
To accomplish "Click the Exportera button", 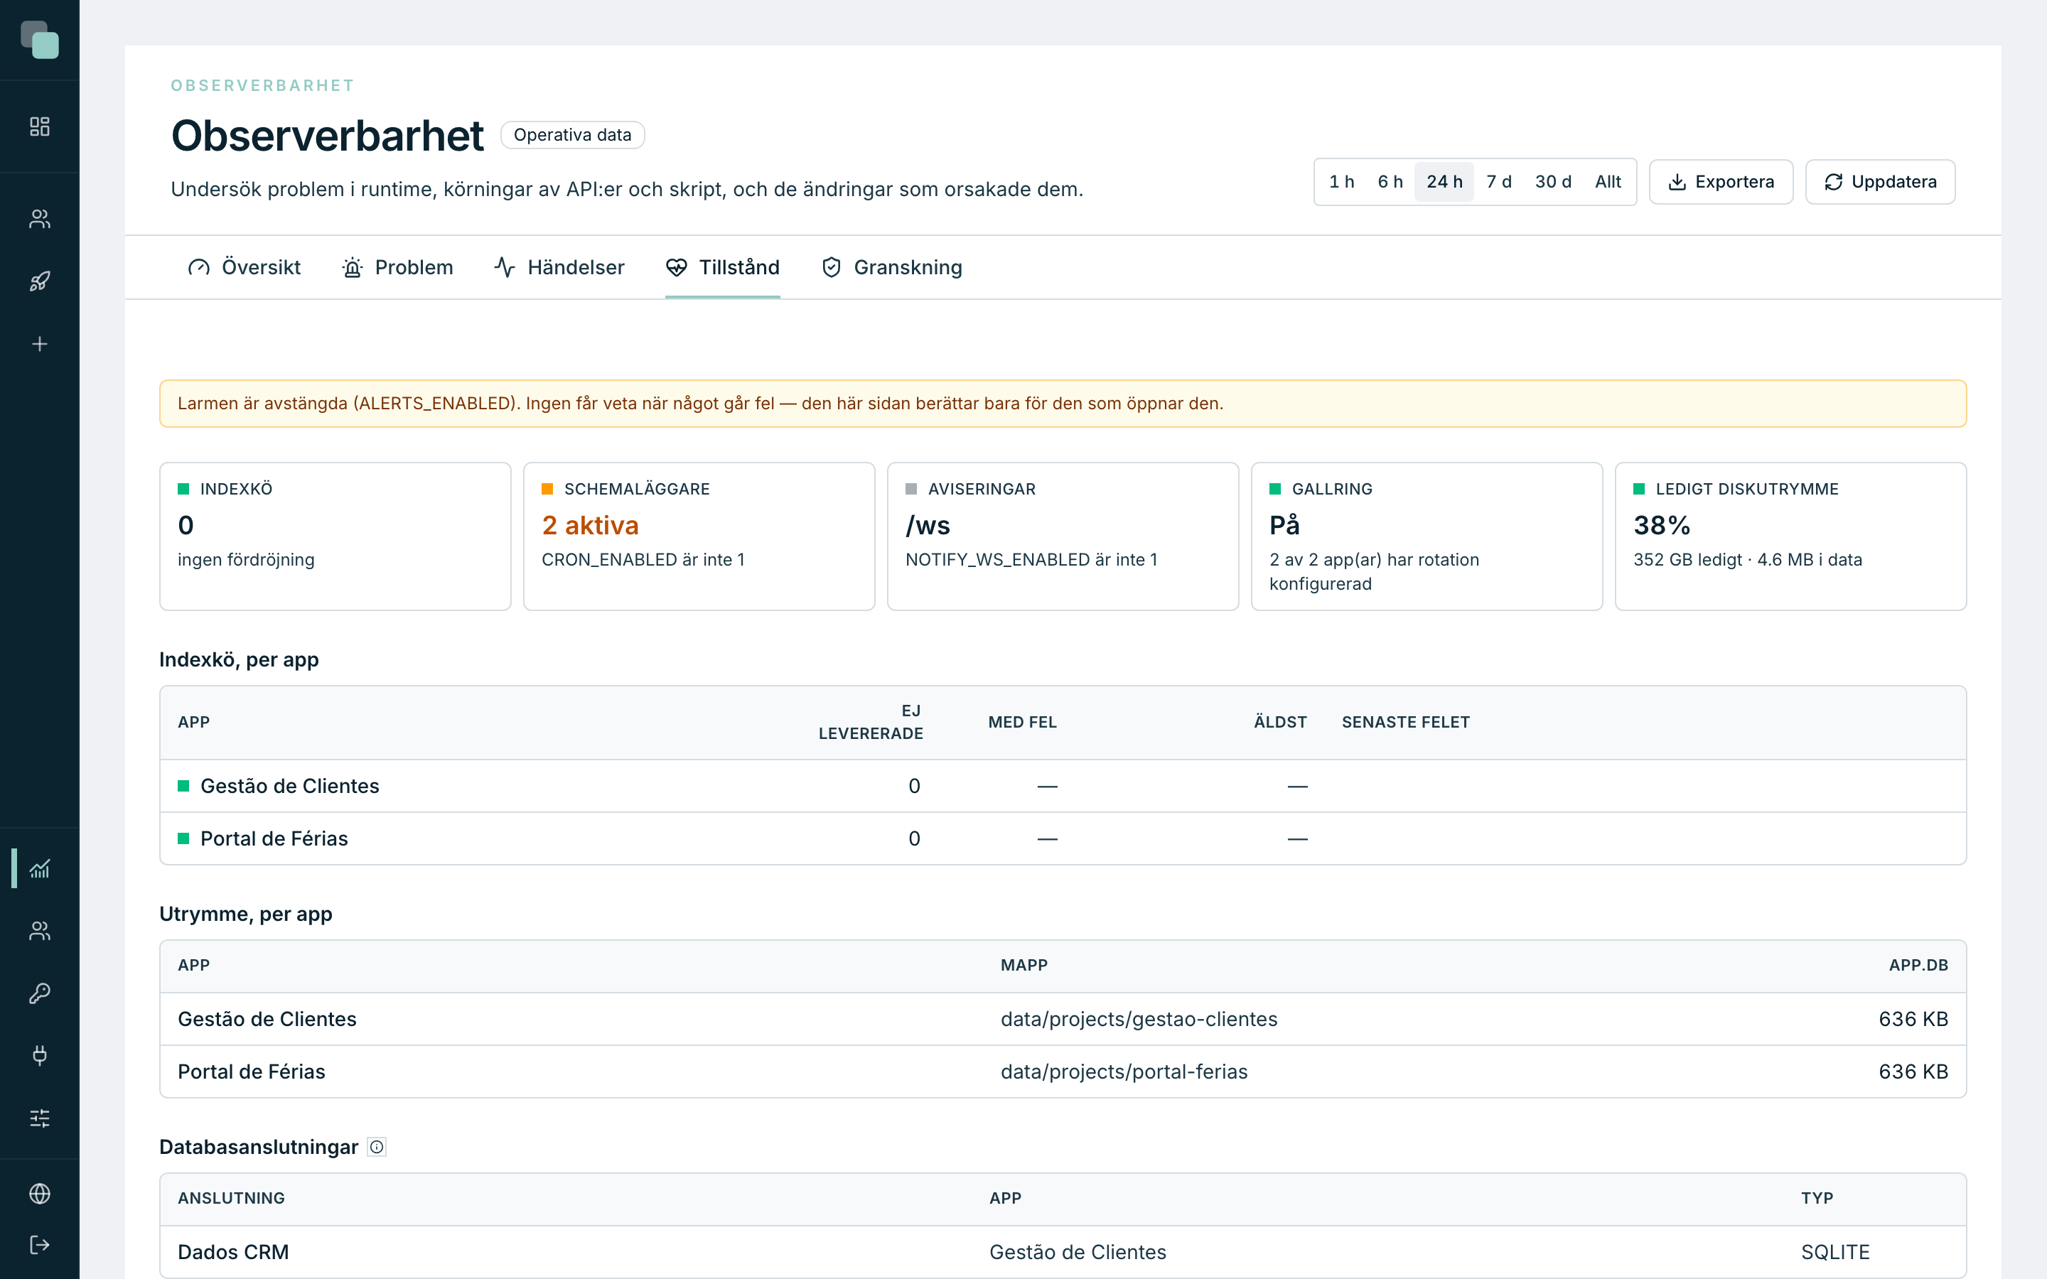I will (x=1721, y=182).
